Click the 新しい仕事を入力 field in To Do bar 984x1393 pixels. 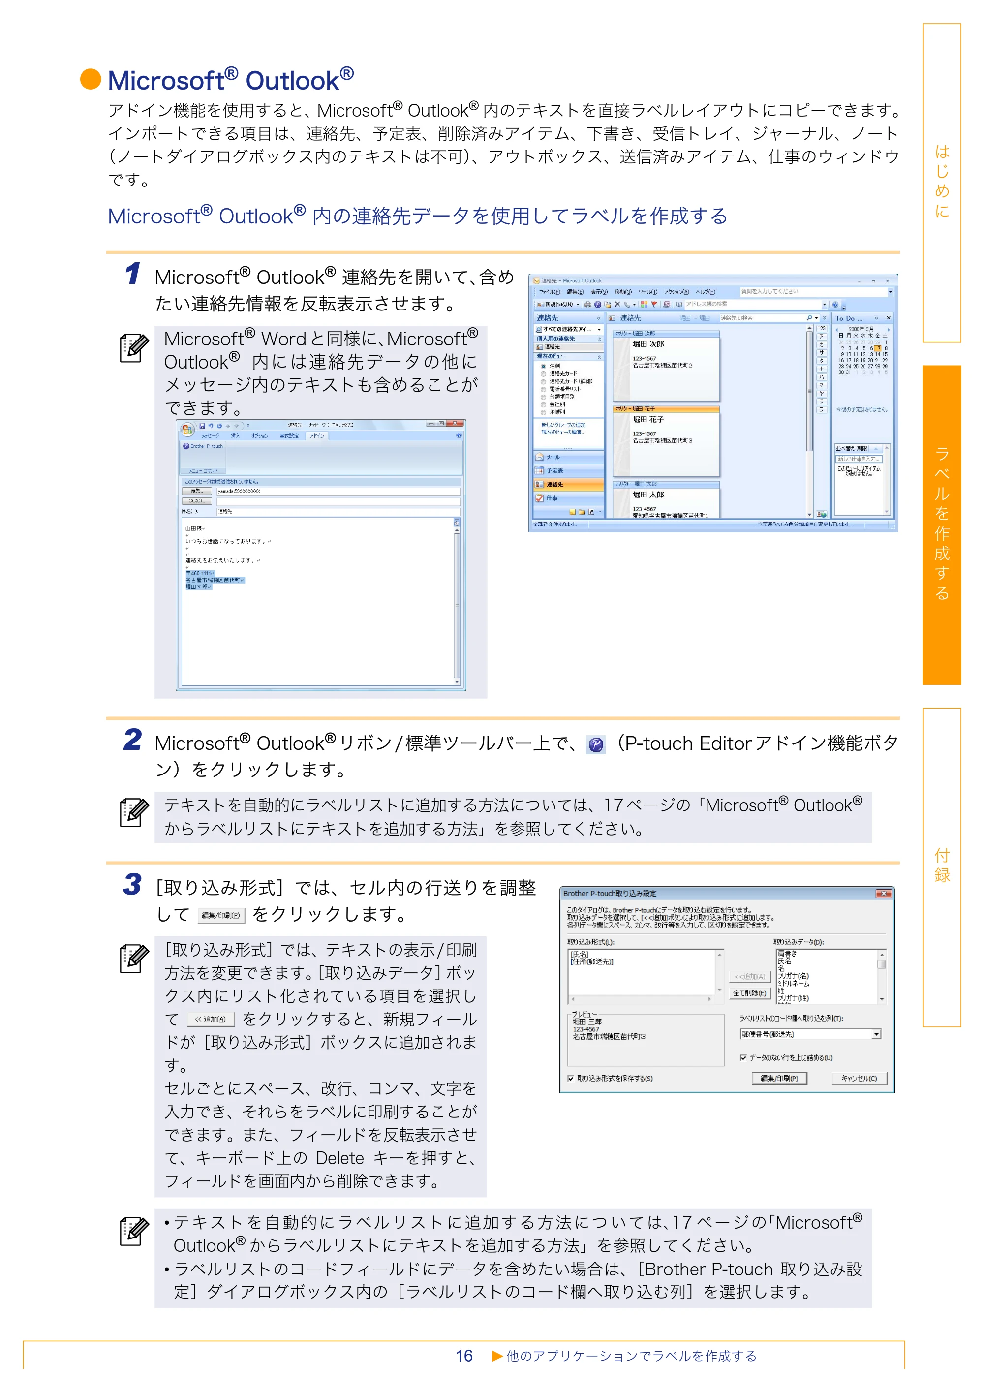859,459
